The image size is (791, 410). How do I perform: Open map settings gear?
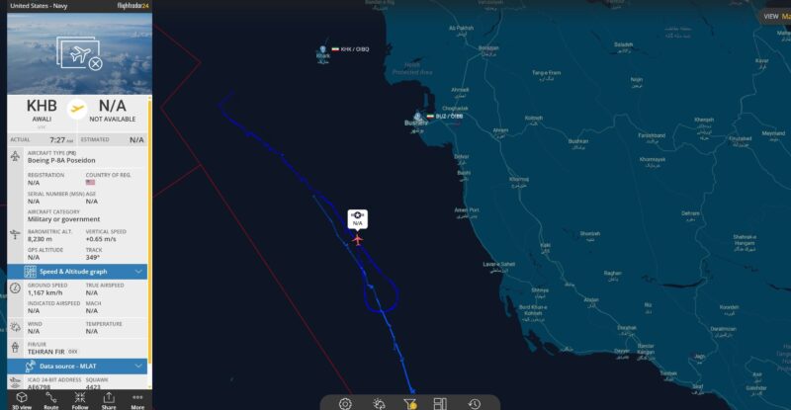pos(345,403)
